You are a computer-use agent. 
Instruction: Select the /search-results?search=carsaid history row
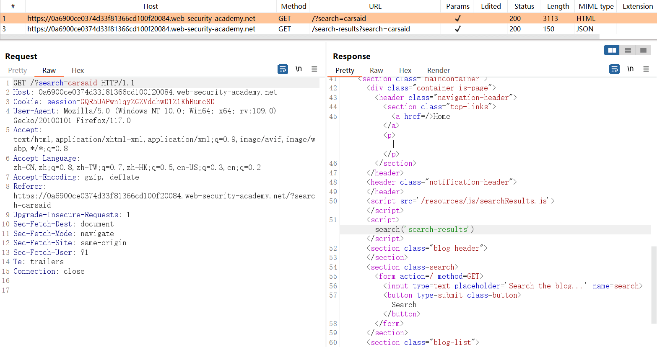pyautogui.click(x=361, y=29)
